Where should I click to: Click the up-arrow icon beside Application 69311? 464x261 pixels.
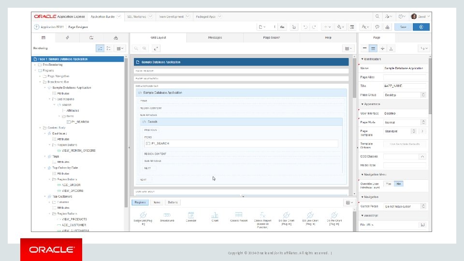point(36,27)
